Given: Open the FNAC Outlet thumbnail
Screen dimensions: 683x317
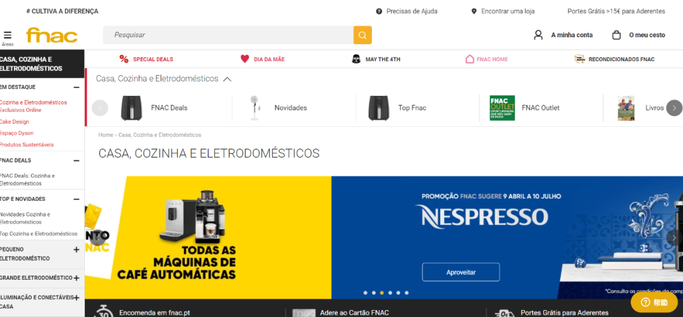Looking at the screenshot, I should point(502,108).
